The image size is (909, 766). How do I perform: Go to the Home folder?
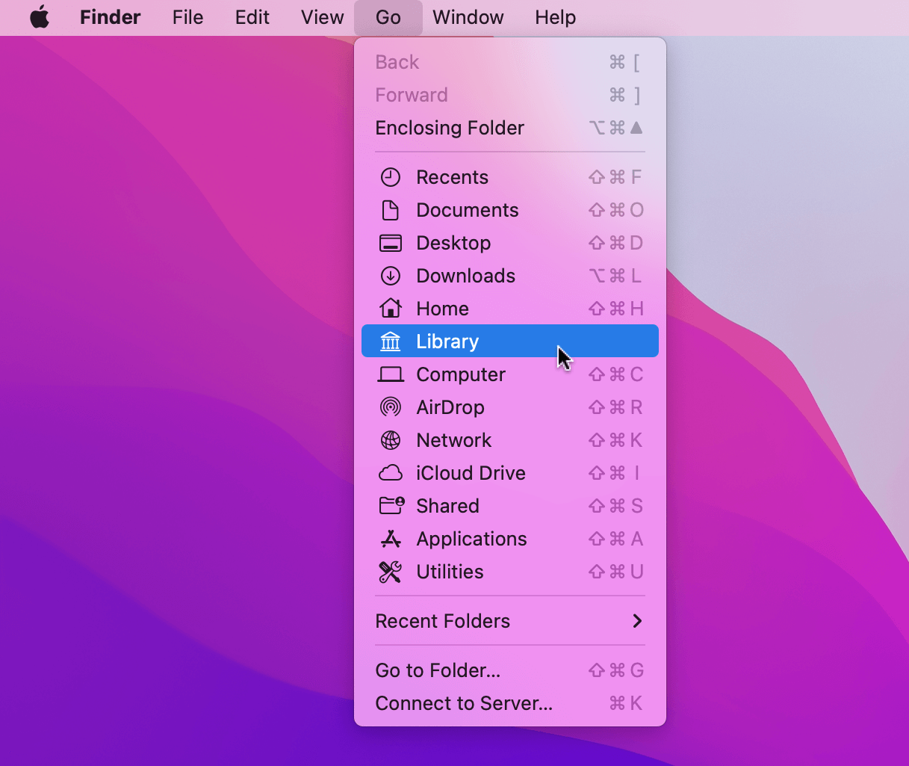click(x=510, y=309)
